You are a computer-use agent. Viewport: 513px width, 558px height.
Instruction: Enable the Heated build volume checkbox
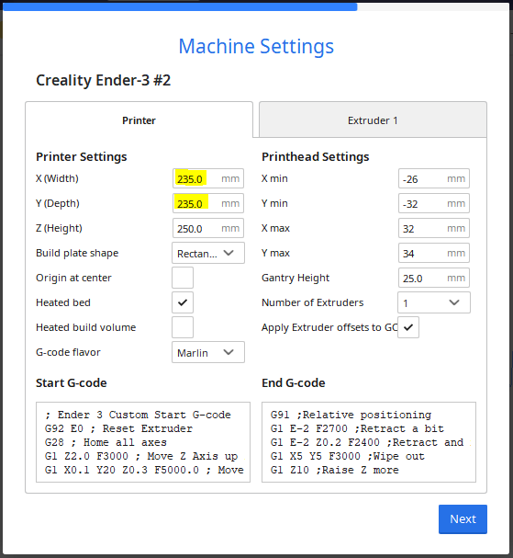tap(183, 327)
